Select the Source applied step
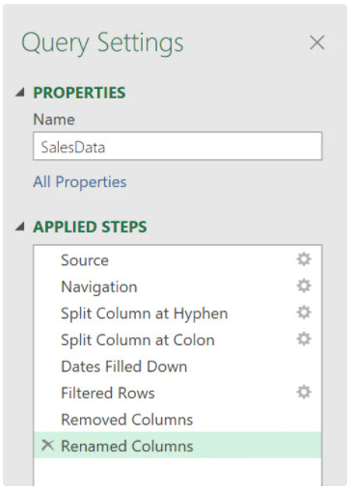The image size is (351, 490). tap(177, 259)
